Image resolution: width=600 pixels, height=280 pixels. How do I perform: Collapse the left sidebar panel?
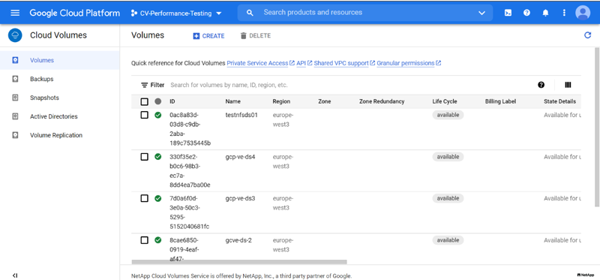pos(15,275)
